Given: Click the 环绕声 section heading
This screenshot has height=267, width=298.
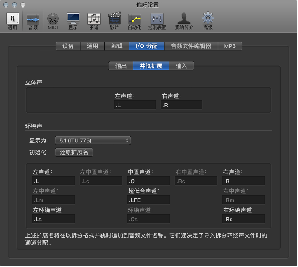Looking at the screenshot, I should click(34, 126).
